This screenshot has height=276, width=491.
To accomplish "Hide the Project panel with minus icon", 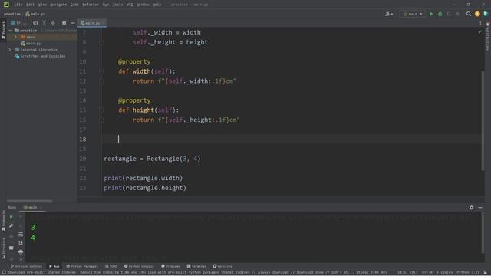I will (73, 23).
